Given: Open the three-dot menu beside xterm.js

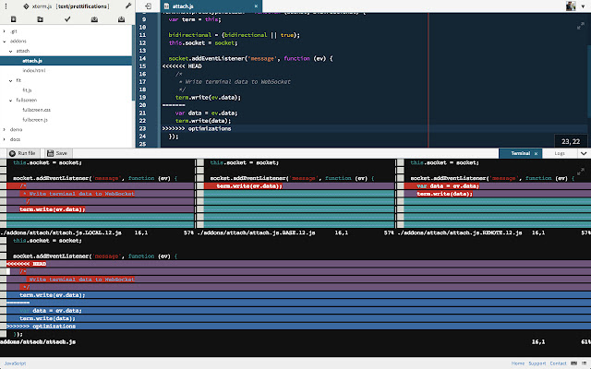Looking at the screenshot, I should pyautogui.click(x=6, y=6).
